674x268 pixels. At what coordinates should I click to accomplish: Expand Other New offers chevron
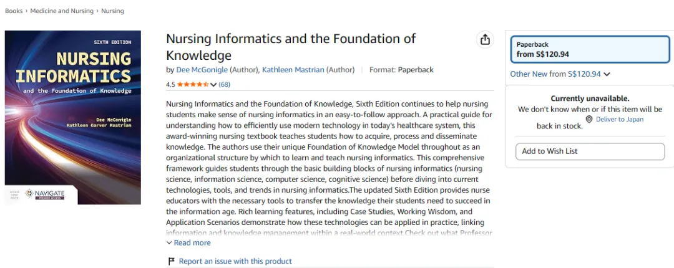point(607,74)
